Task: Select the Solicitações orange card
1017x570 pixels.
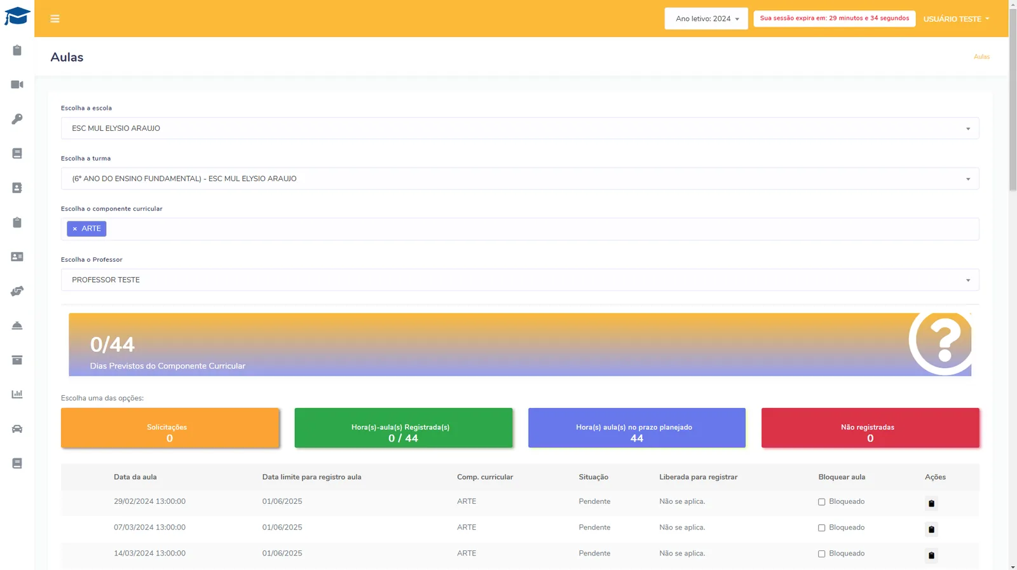Action: tap(170, 428)
